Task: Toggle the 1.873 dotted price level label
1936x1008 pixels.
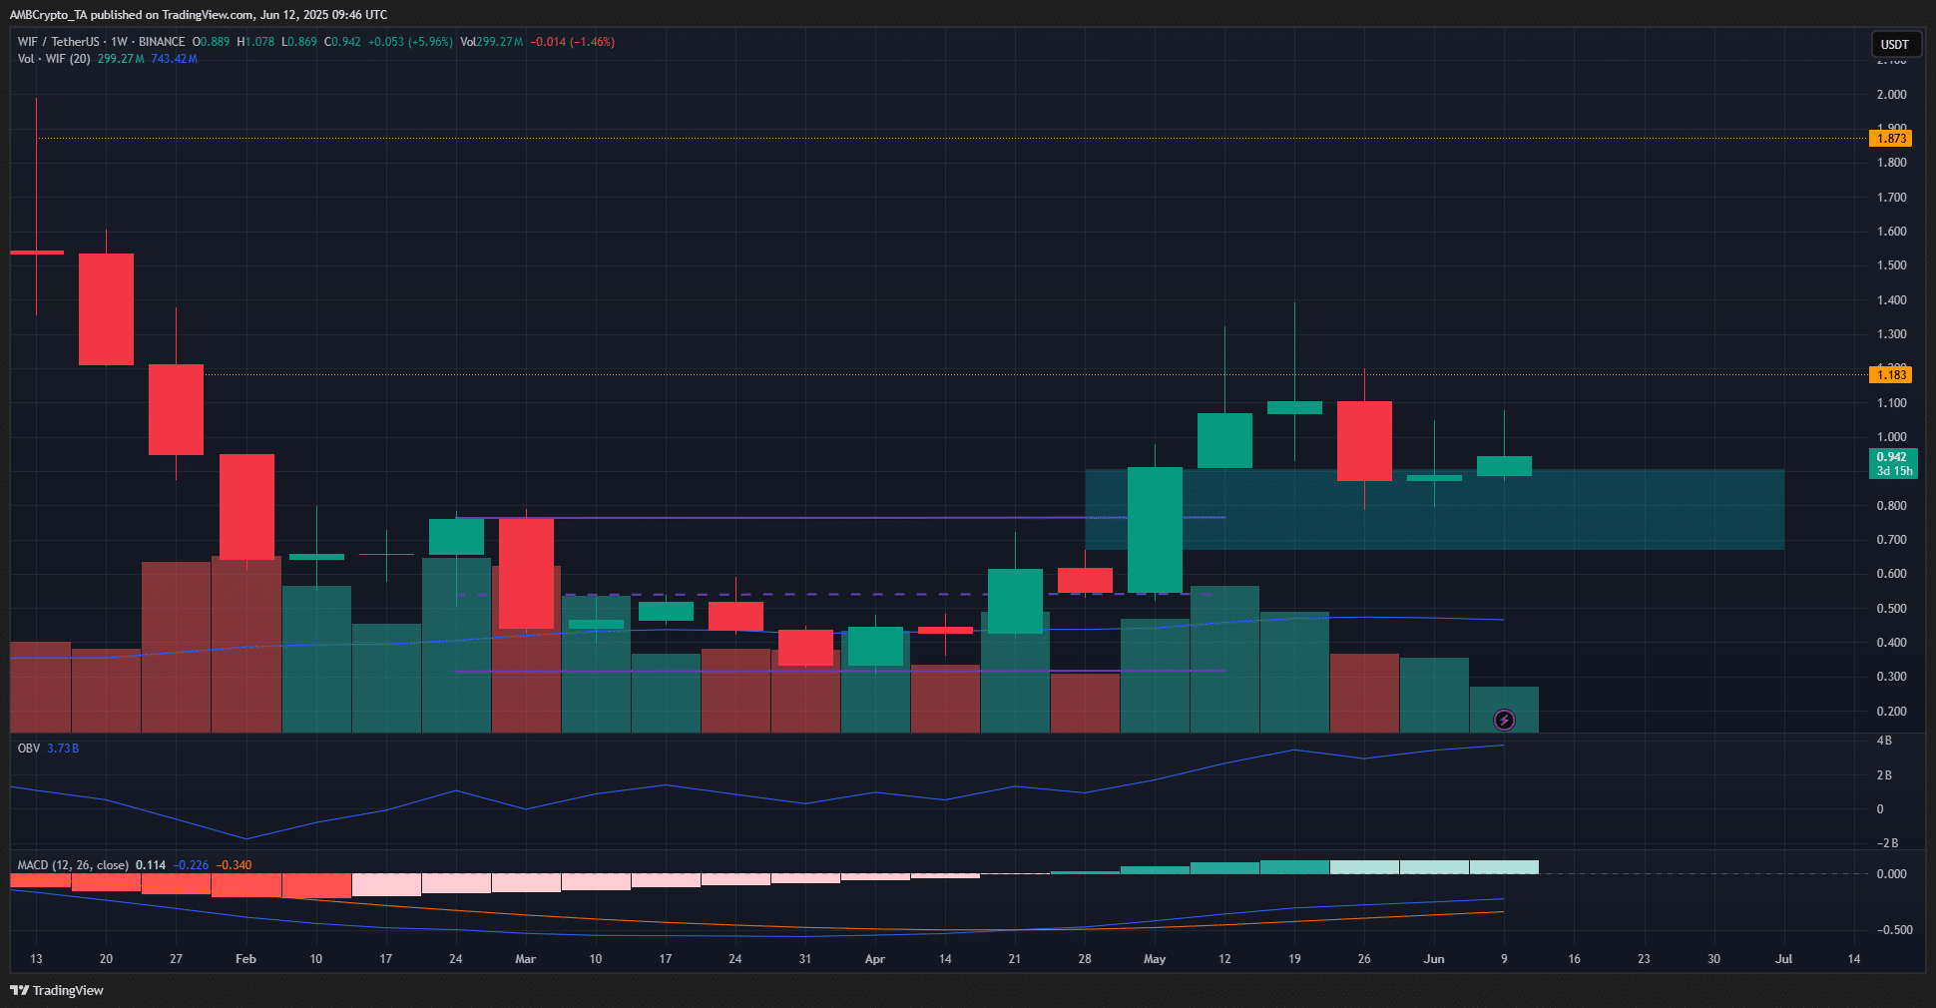Action: pyautogui.click(x=1889, y=139)
